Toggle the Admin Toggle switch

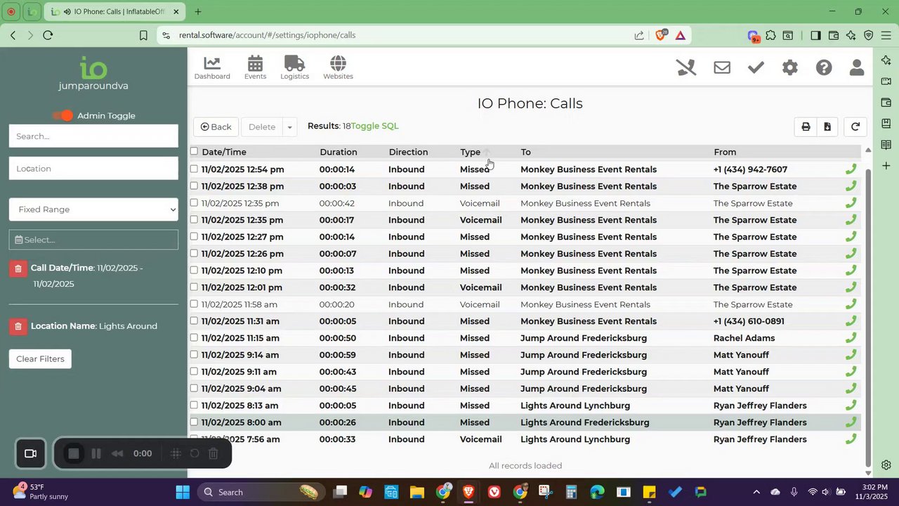click(x=63, y=115)
